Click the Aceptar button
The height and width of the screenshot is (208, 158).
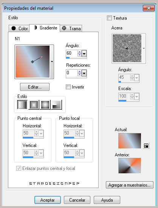48,200
